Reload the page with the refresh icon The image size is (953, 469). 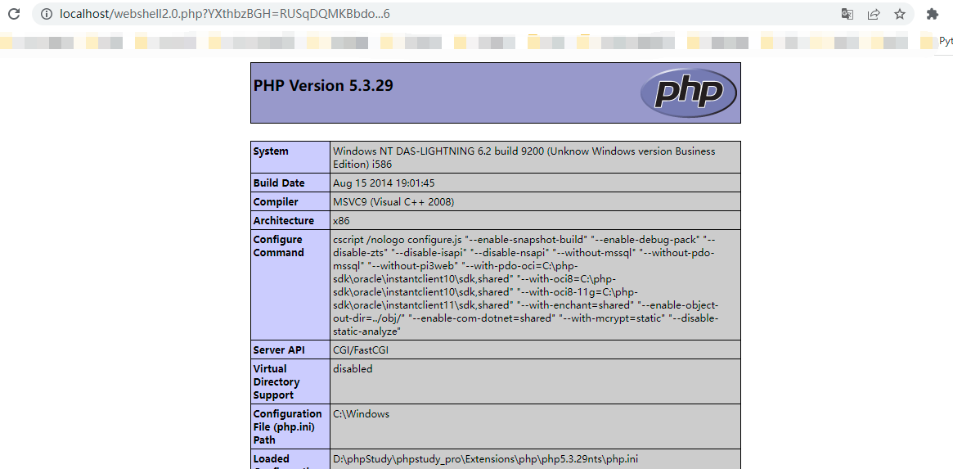13,13
